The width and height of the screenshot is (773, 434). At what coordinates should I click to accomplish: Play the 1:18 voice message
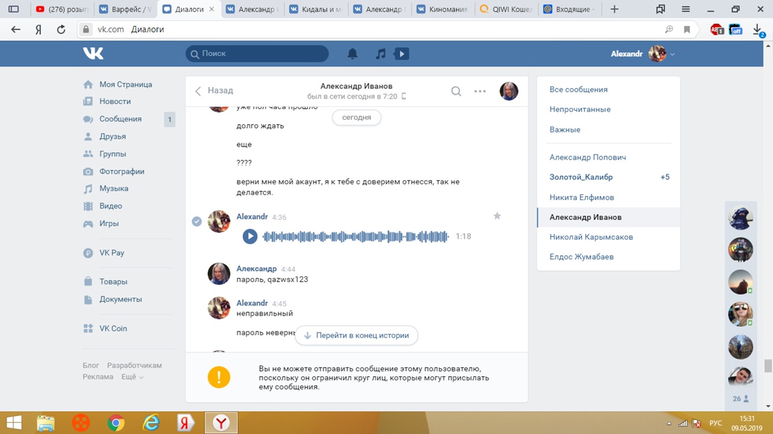click(x=250, y=236)
